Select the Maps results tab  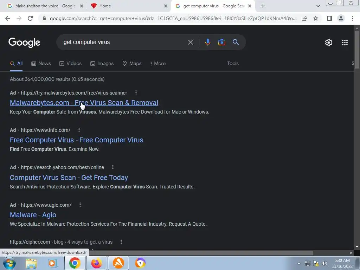(x=132, y=63)
